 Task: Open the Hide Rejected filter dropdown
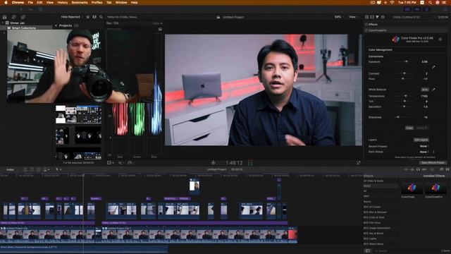tap(70, 17)
